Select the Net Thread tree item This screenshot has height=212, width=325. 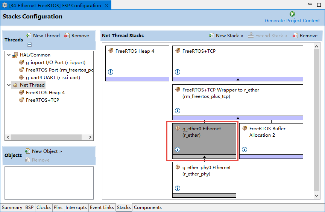point(32,85)
